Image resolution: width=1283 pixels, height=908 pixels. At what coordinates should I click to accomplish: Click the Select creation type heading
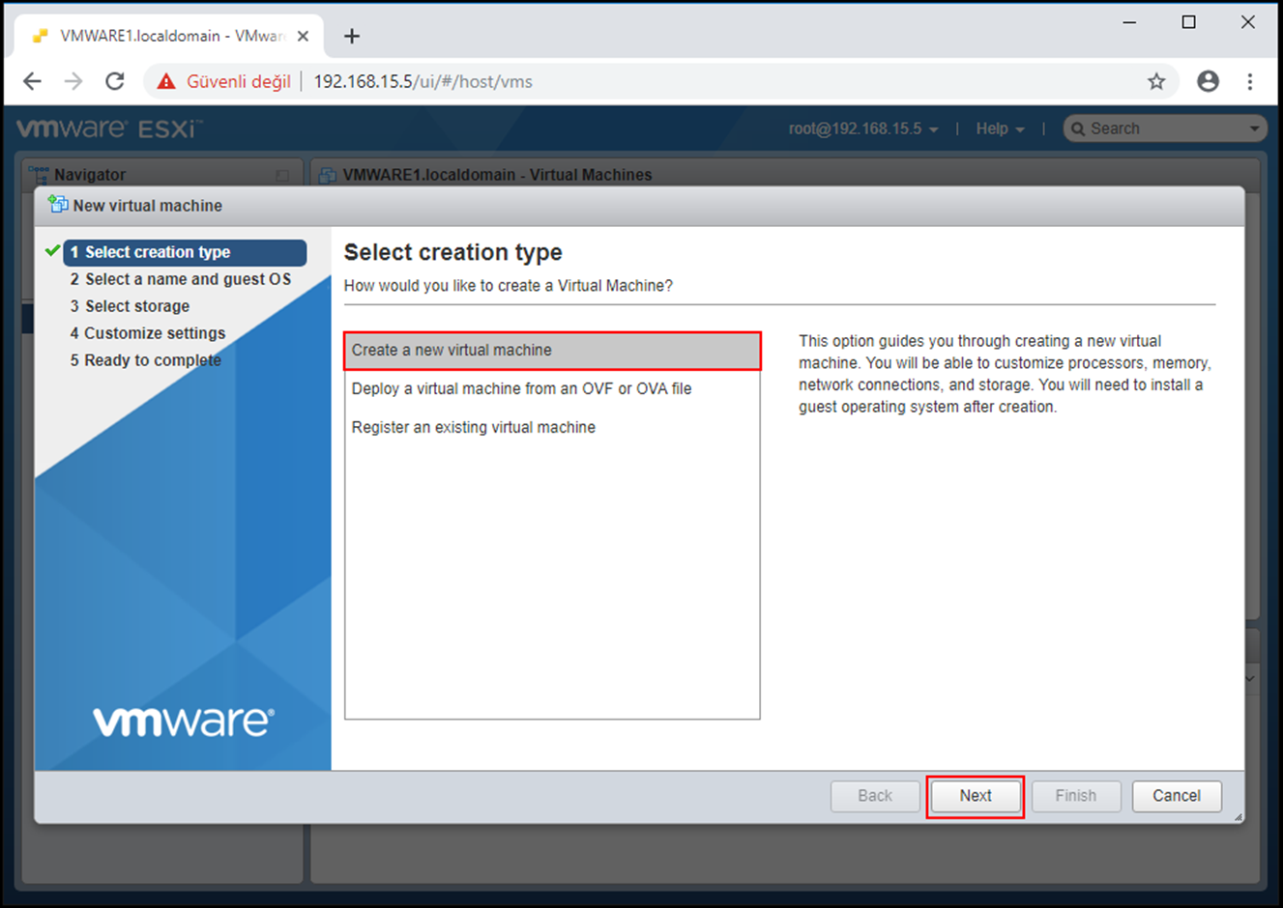452,252
